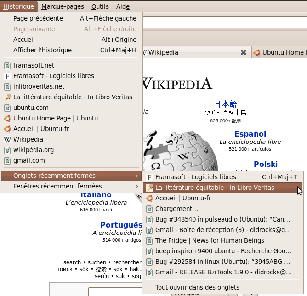Close the Wikipedia tab with X button
Image resolution: width=307 pixels, height=296 pixels.
[x=244, y=52]
